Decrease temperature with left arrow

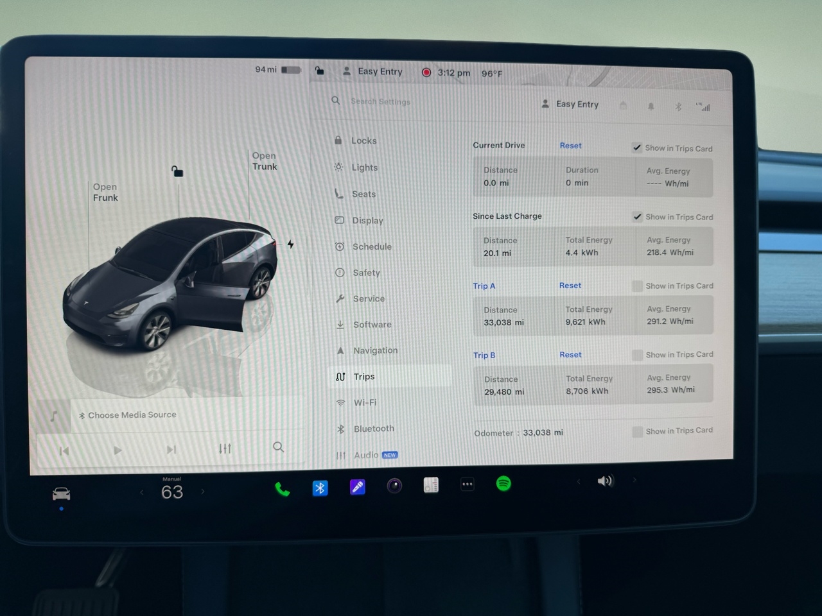click(142, 492)
